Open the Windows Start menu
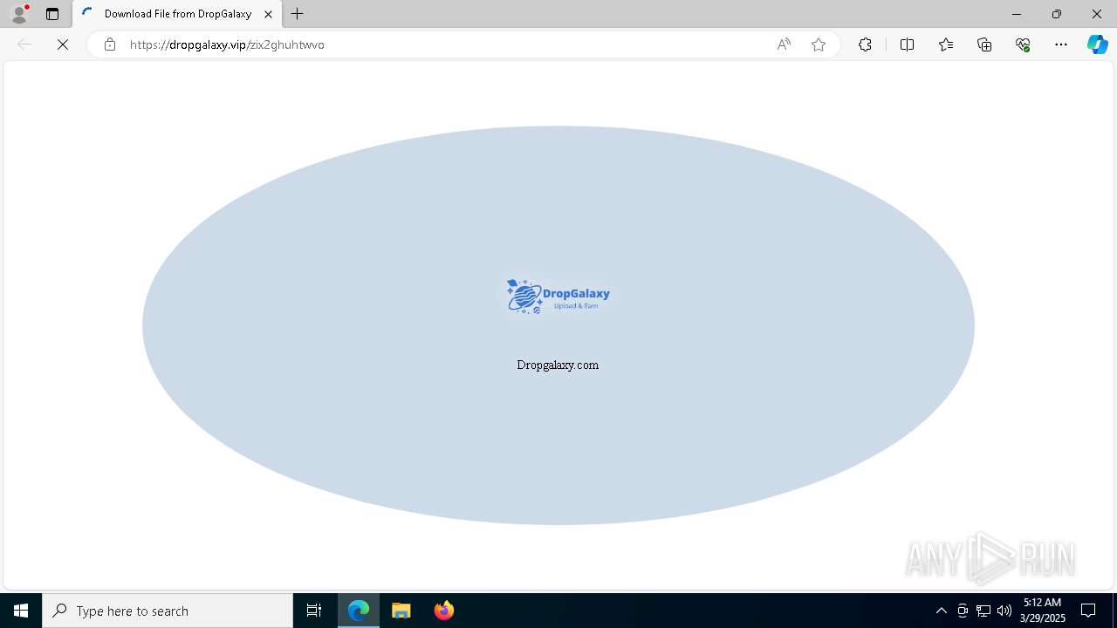The height and width of the screenshot is (628, 1117). click(x=21, y=611)
